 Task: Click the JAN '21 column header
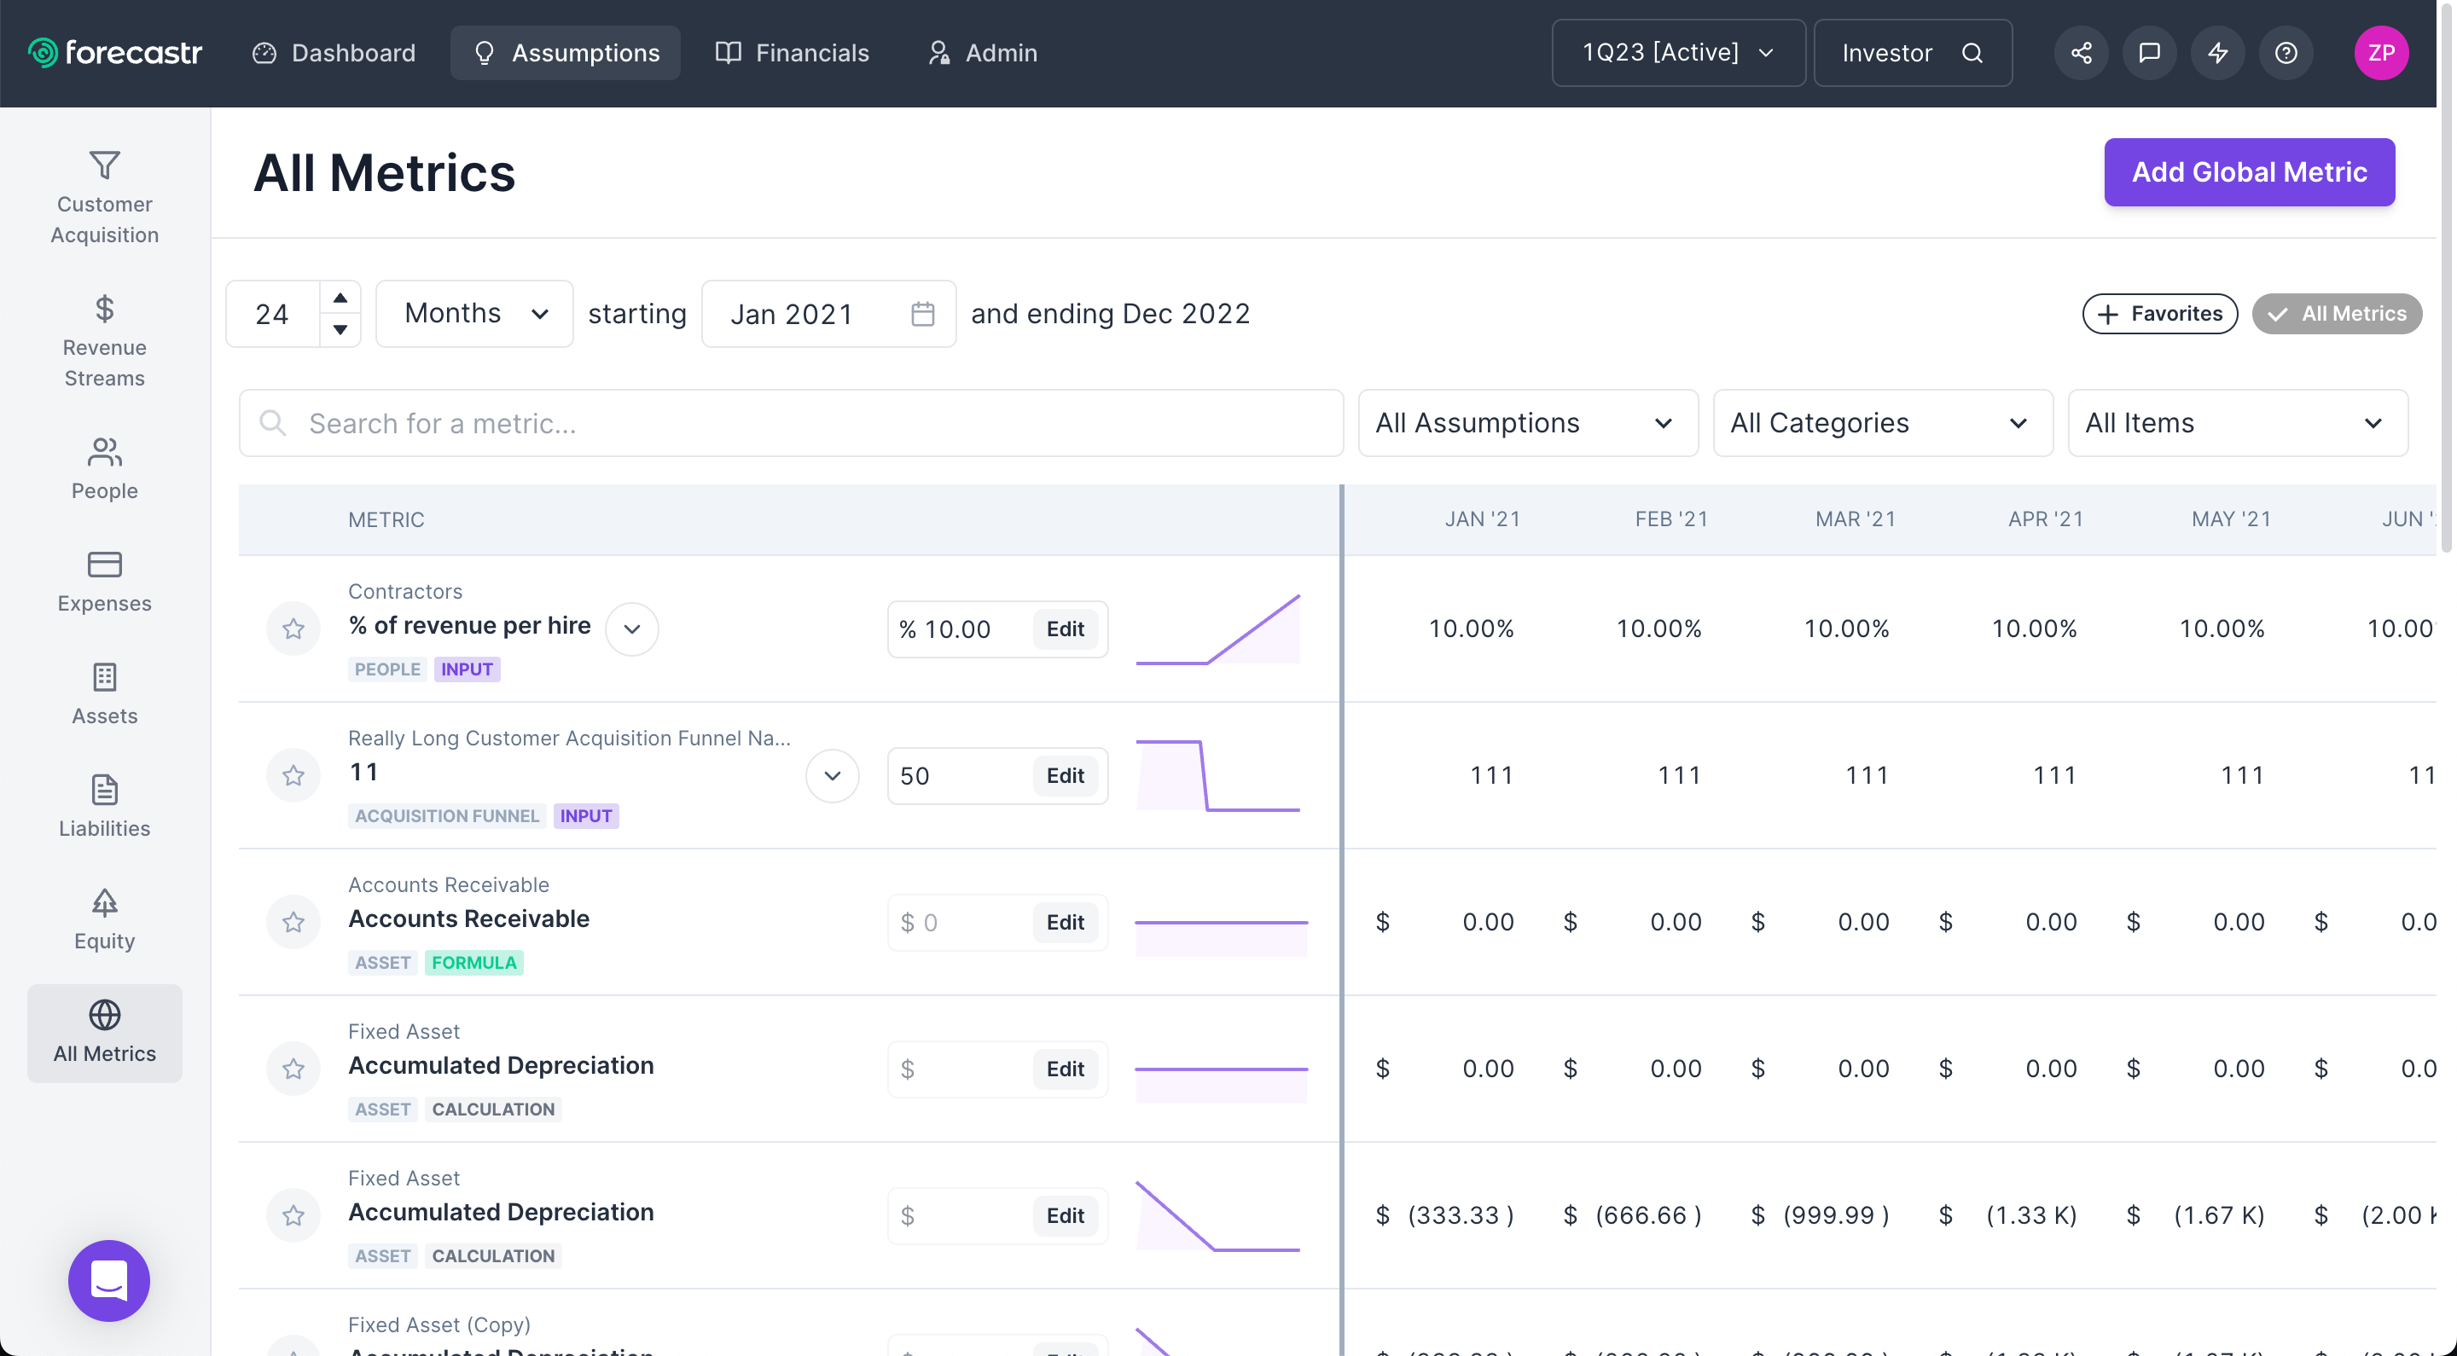pos(1482,519)
